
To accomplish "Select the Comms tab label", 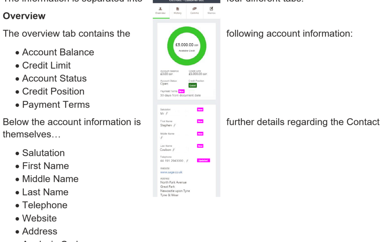I will click(194, 13).
